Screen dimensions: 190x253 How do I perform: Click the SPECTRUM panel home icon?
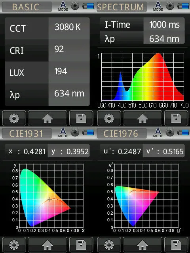(142, 118)
